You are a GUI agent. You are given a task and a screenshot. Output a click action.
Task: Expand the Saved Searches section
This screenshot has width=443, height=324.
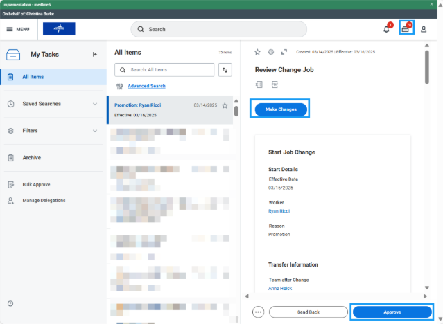pyautogui.click(x=95, y=104)
